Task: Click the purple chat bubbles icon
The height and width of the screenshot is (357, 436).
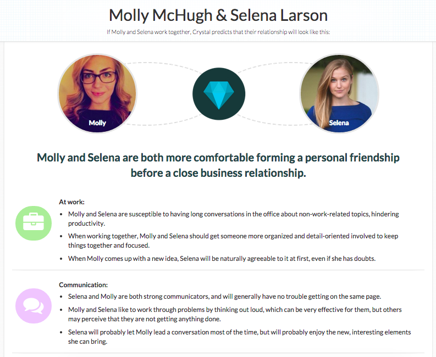Action: pyautogui.click(x=33, y=306)
